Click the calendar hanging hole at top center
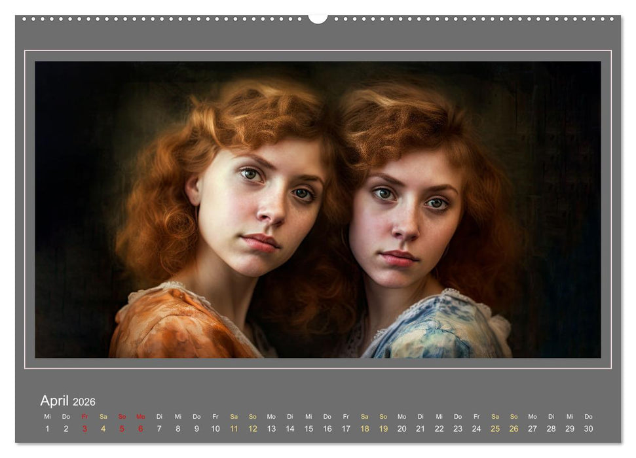Viewport: 636px width, 458px height. (318, 18)
